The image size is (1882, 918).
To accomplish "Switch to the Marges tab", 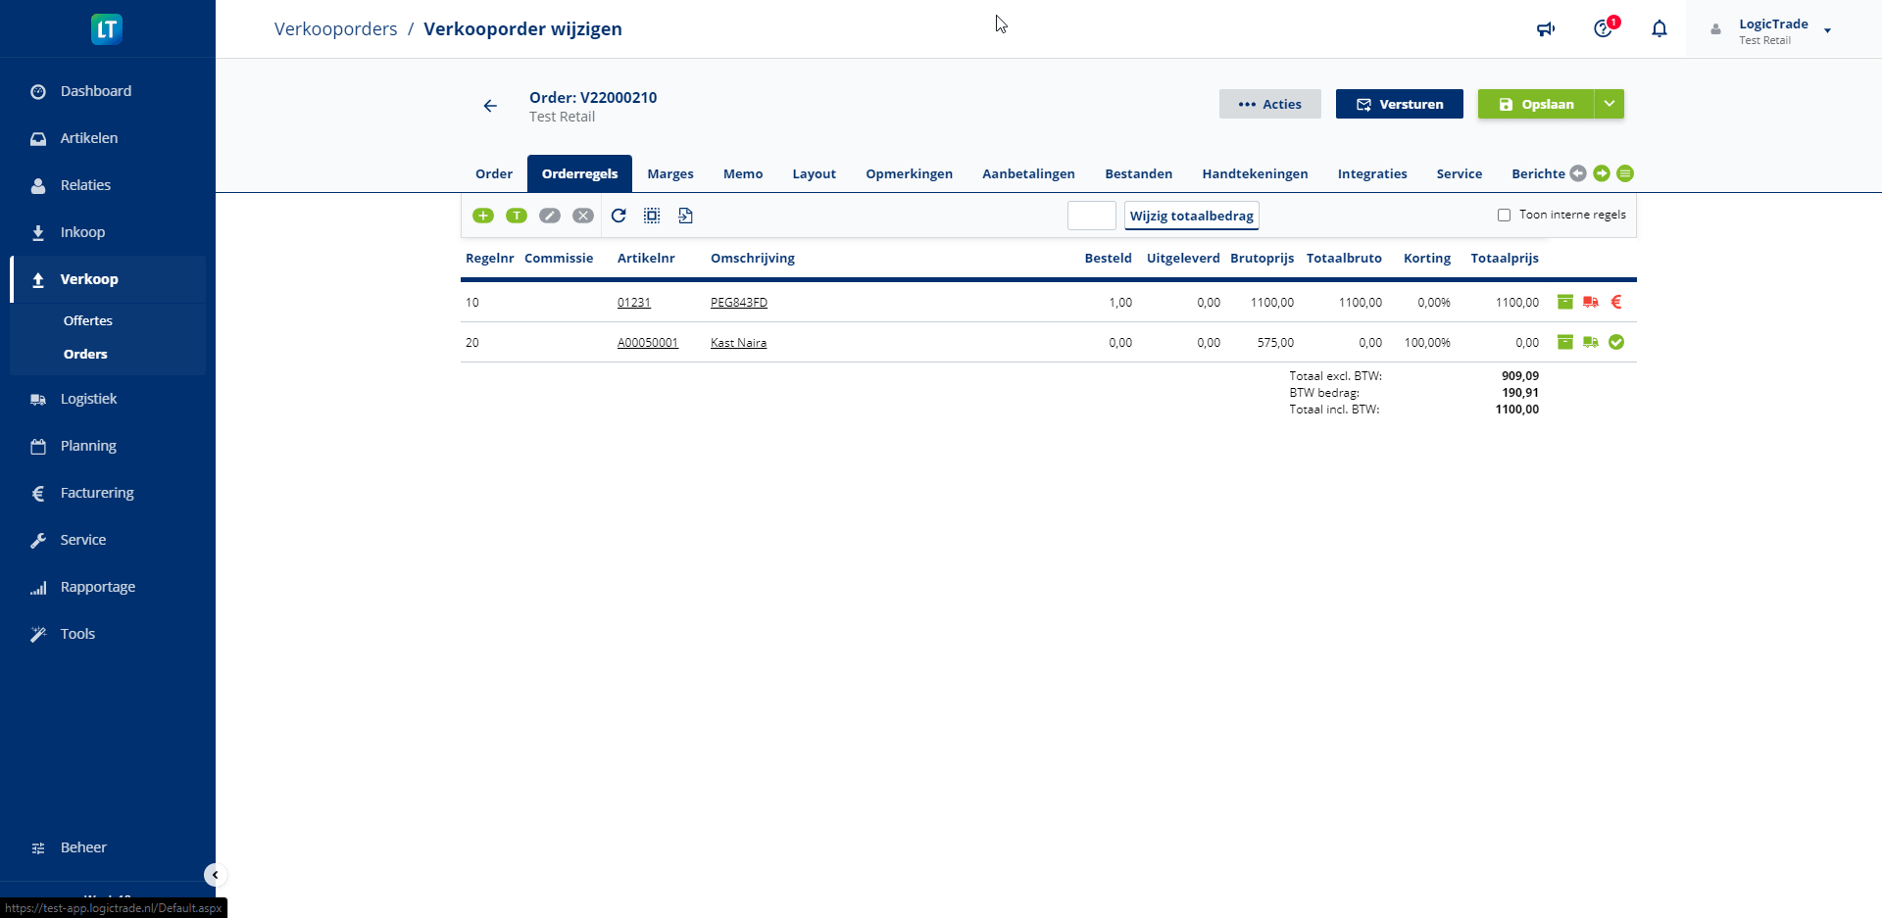I will pos(670,174).
